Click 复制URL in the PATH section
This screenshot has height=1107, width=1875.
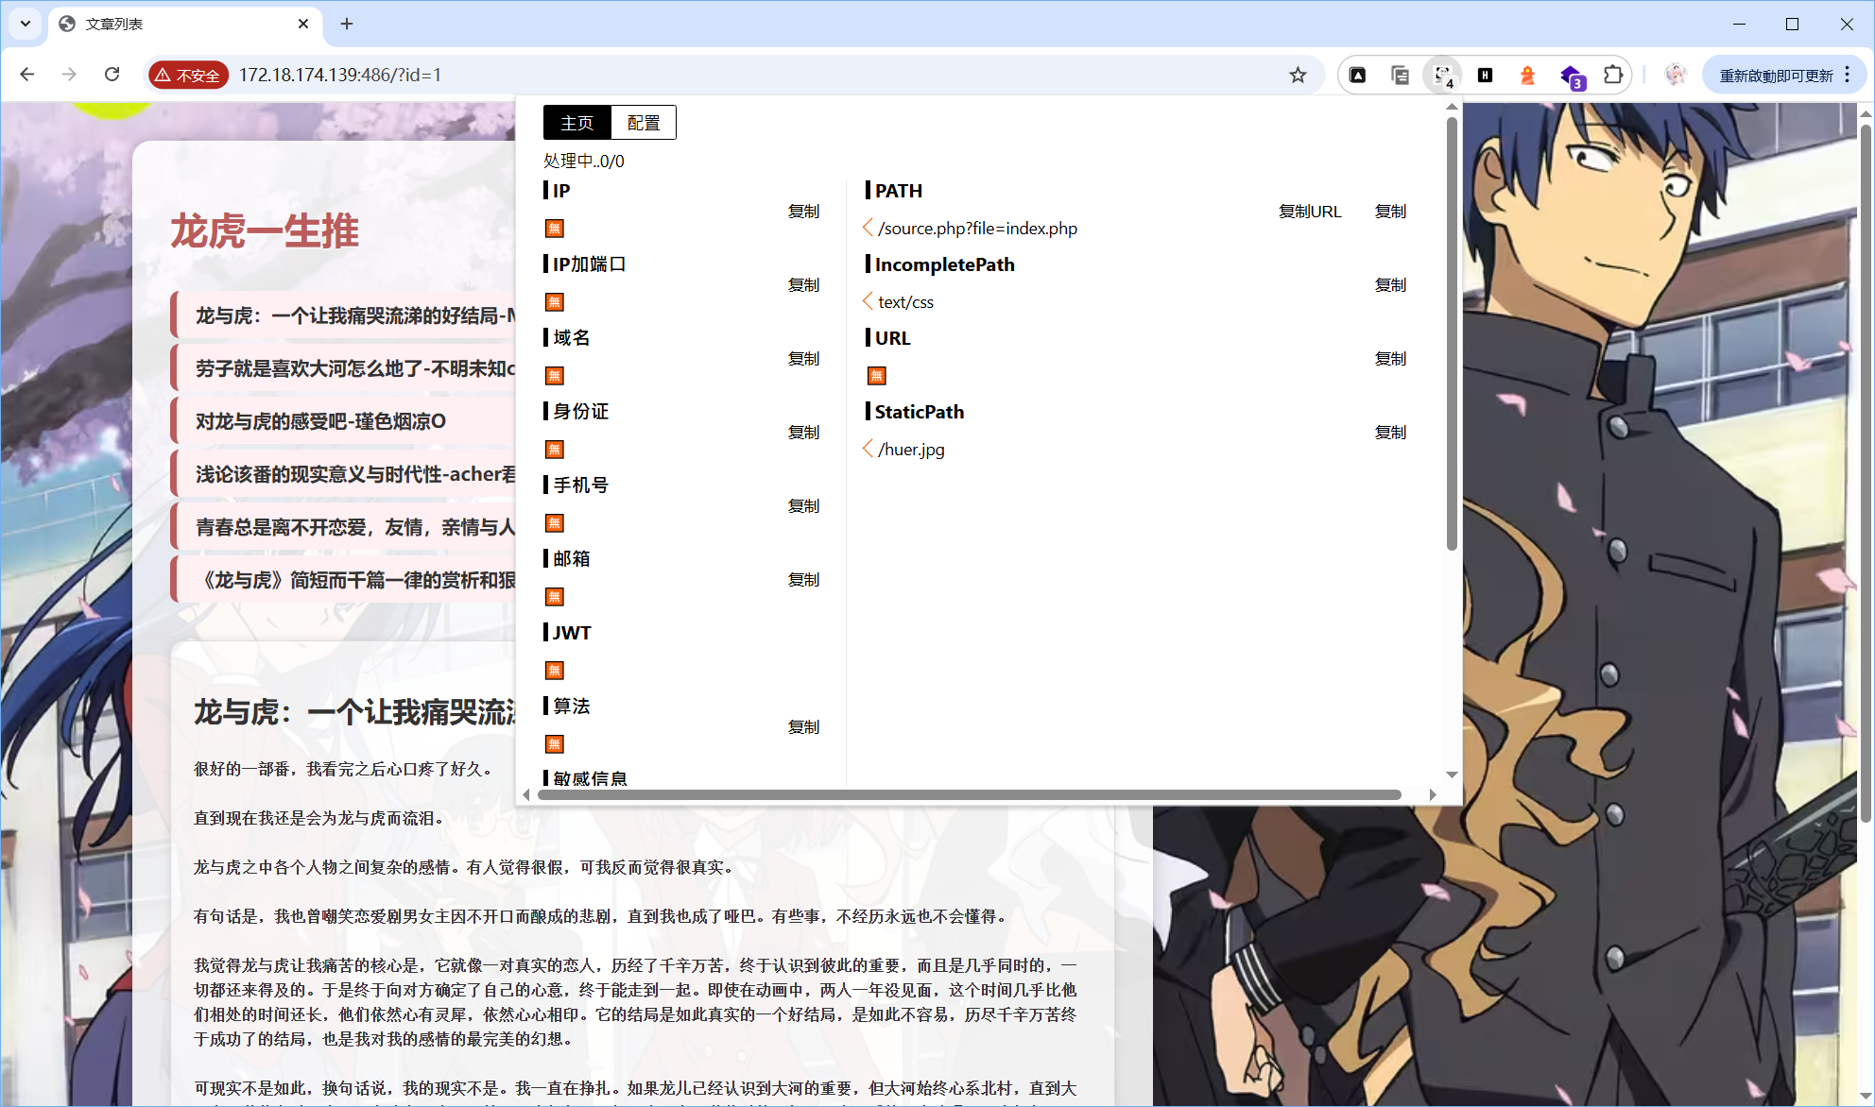tap(1310, 212)
